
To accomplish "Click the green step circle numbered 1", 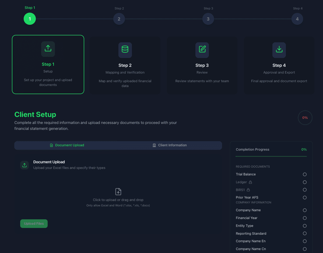I will point(30,19).
